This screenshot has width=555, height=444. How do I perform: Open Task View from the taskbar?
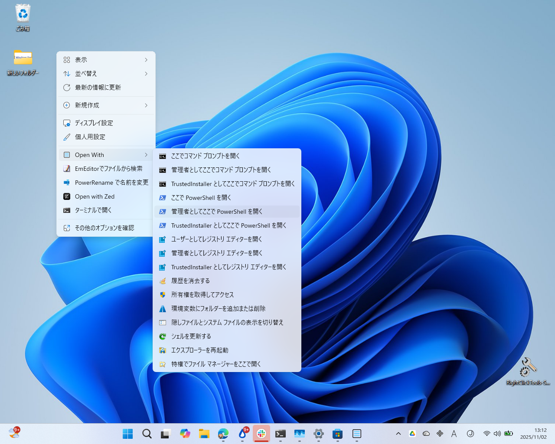(165, 434)
